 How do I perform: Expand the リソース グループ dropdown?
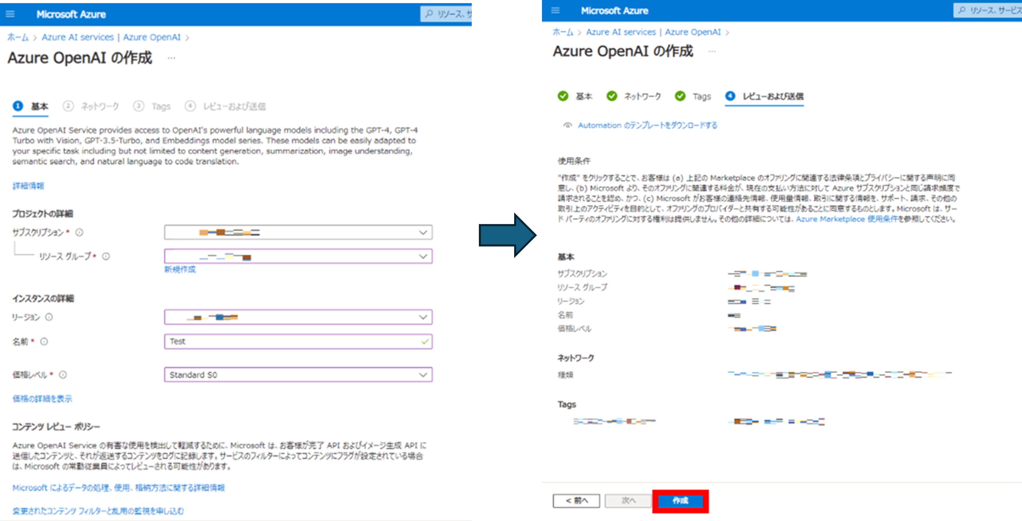point(298,256)
